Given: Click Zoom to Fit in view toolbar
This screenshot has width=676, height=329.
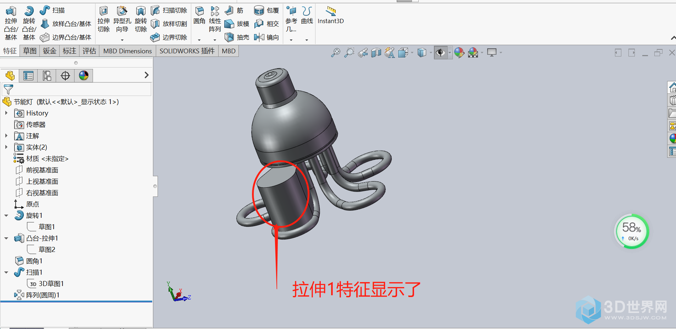Looking at the screenshot, I should [335, 53].
